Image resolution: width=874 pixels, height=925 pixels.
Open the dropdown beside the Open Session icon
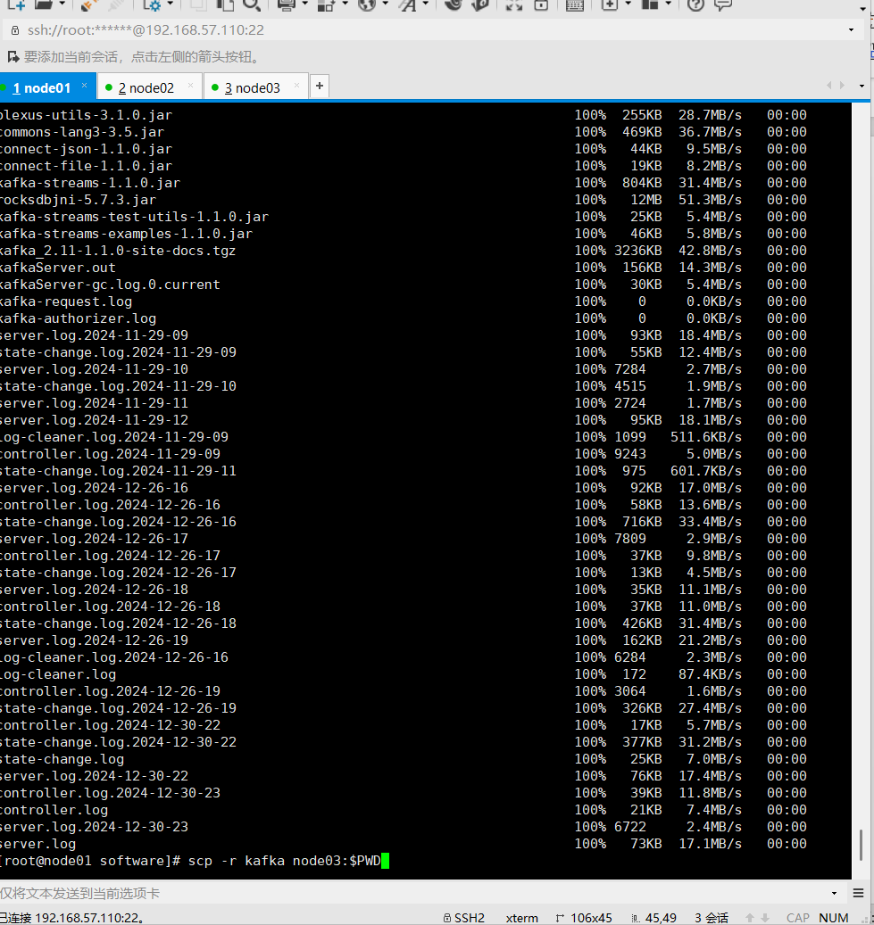62,4
